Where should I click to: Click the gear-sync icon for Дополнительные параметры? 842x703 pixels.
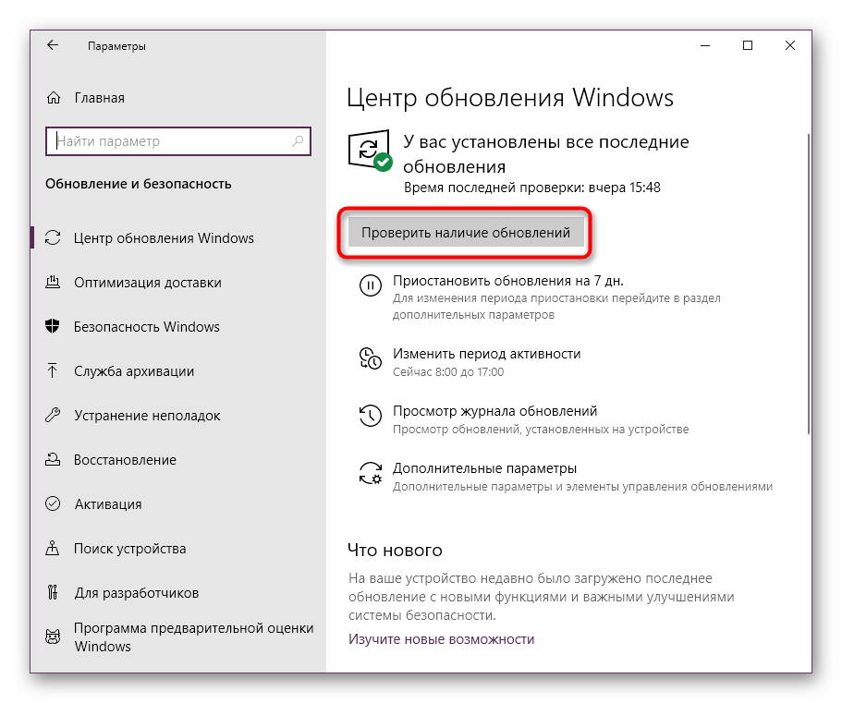point(371,473)
